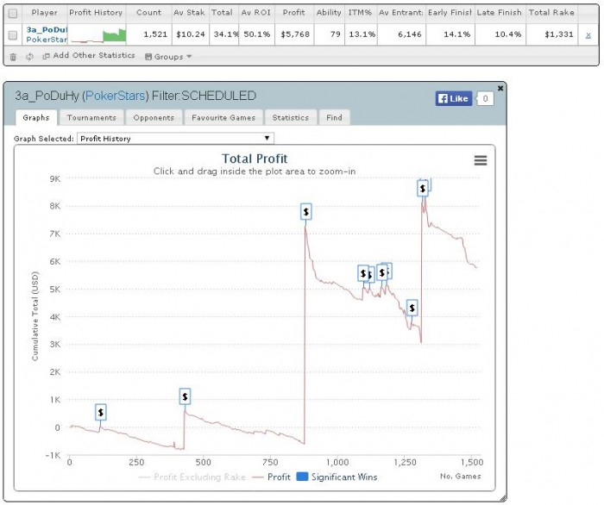The image size is (604, 505).
Task: Sort by the ITM% column header
Action: (x=360, y=13)
